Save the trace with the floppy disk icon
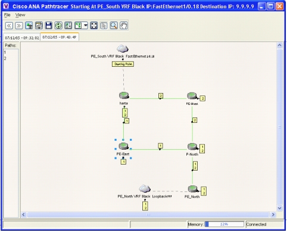 click(x=49, y=26)
